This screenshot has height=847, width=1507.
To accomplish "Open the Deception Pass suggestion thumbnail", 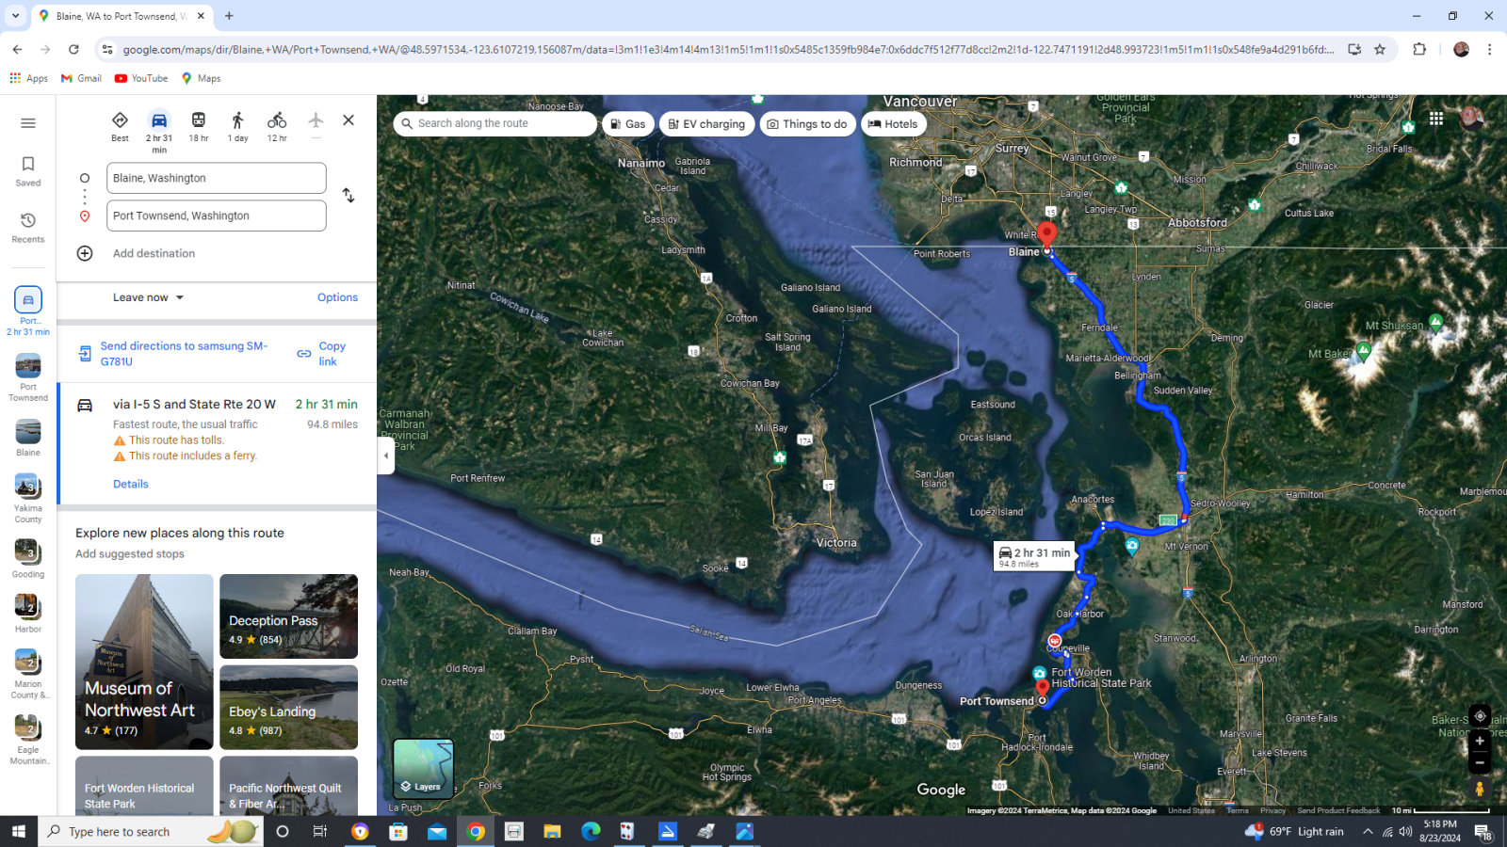I will [288, 616].
